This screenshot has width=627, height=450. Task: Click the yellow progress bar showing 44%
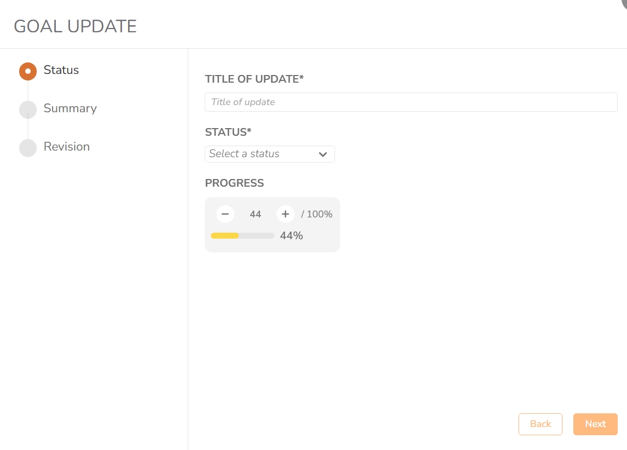click(226, 235)
